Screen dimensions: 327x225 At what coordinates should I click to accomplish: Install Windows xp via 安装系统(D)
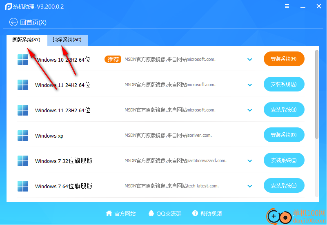click(284, 135)
